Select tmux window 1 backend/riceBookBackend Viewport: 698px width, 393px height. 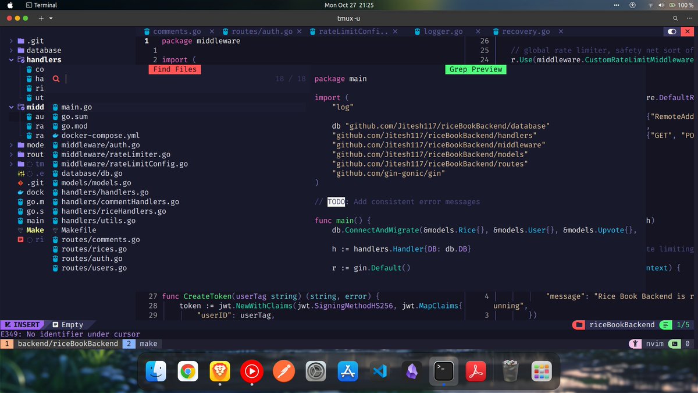tap(60, 344)
